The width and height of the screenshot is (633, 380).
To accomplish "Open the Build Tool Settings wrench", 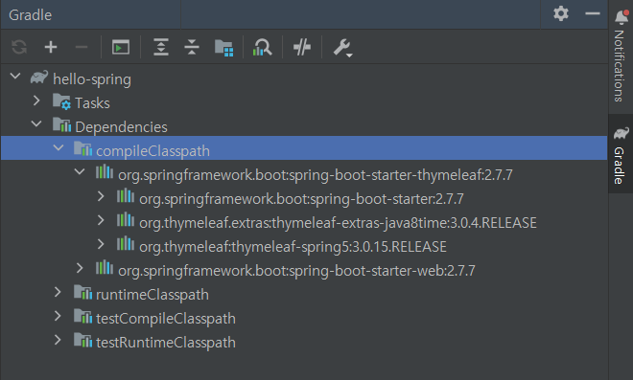I will click(342, 48).
